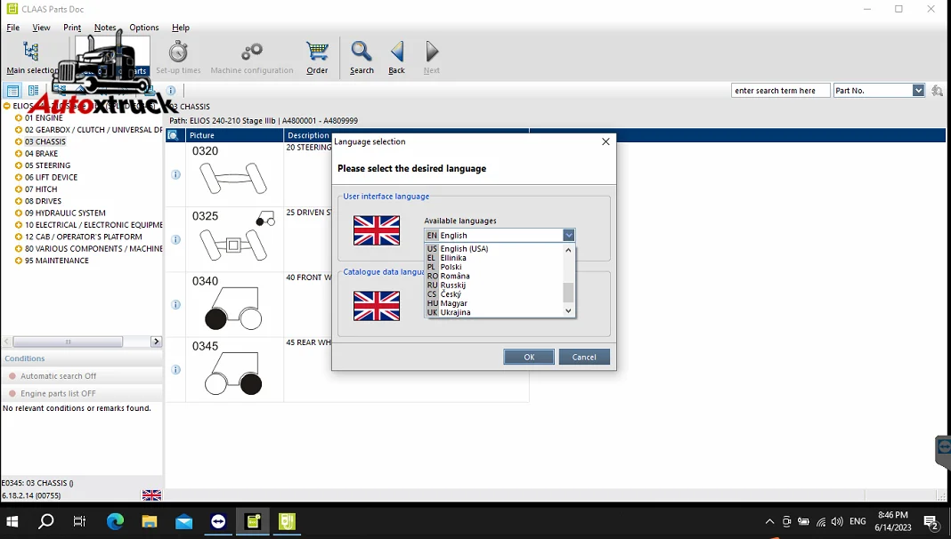Focus the 'enter search term here' field
Image resolution: width=951 pixels, height=539 pixels.
(780, 91)
